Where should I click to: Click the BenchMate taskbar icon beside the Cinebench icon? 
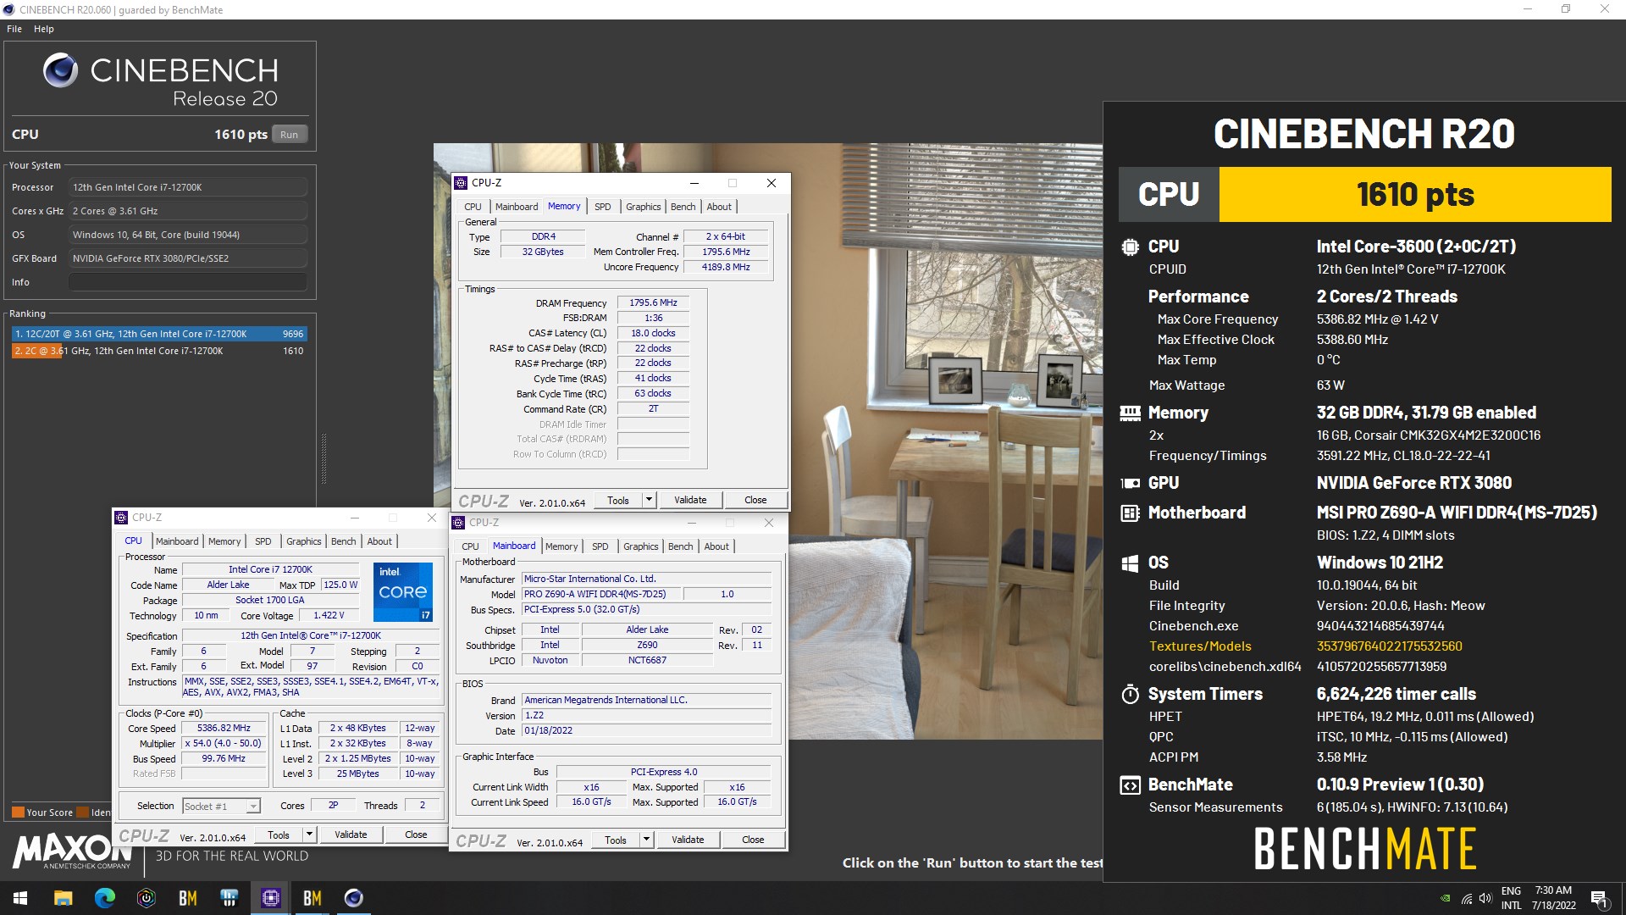tap(312, 898)
